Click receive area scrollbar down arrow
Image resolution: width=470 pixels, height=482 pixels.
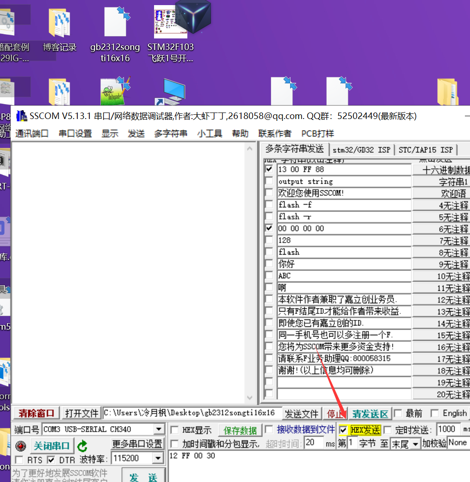250,398
